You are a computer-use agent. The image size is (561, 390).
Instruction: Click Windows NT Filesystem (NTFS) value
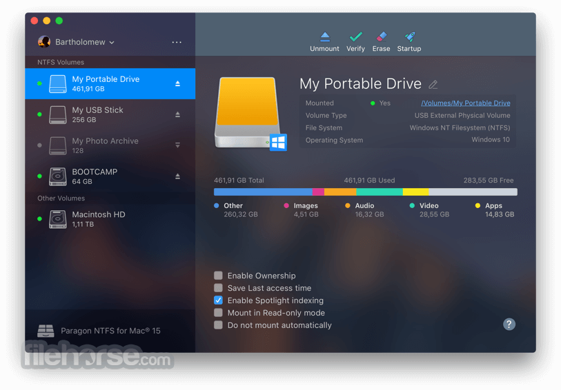point(460,128)
